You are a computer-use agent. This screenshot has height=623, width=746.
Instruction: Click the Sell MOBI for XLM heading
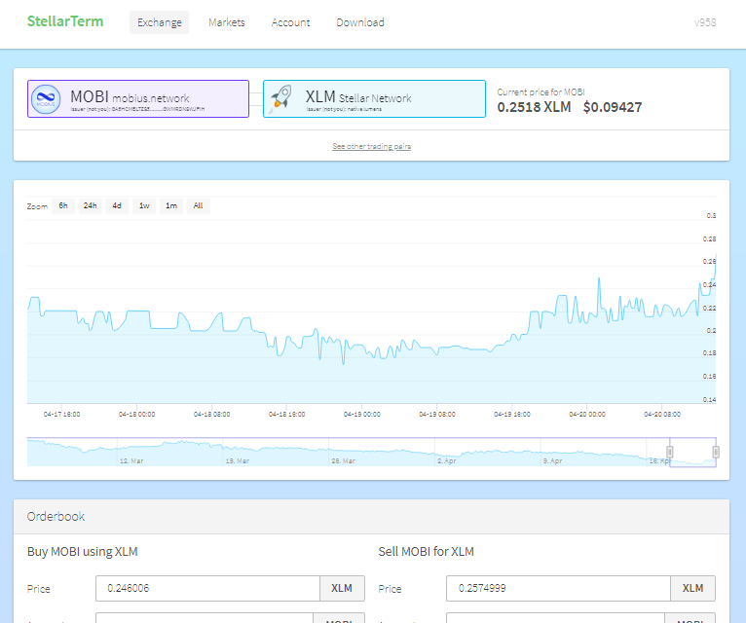point(427,552)
